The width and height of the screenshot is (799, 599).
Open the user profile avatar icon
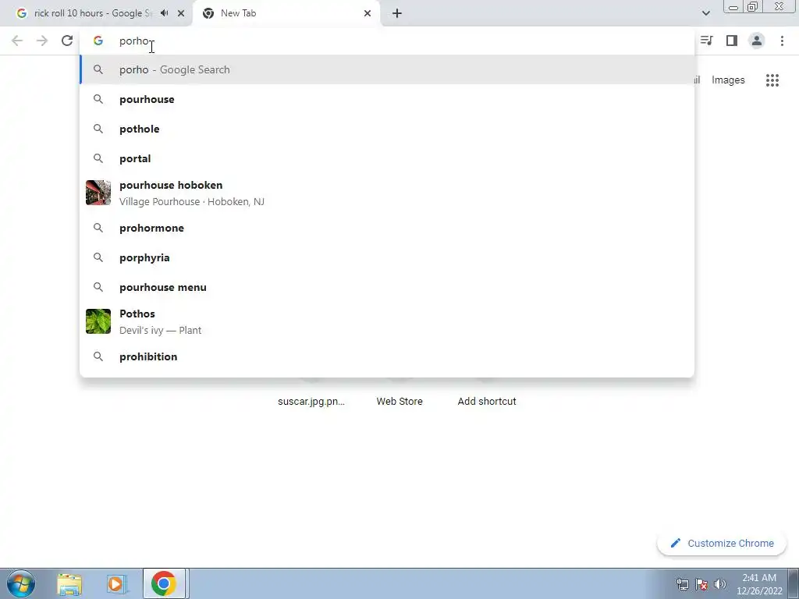(x=757, y=41)
